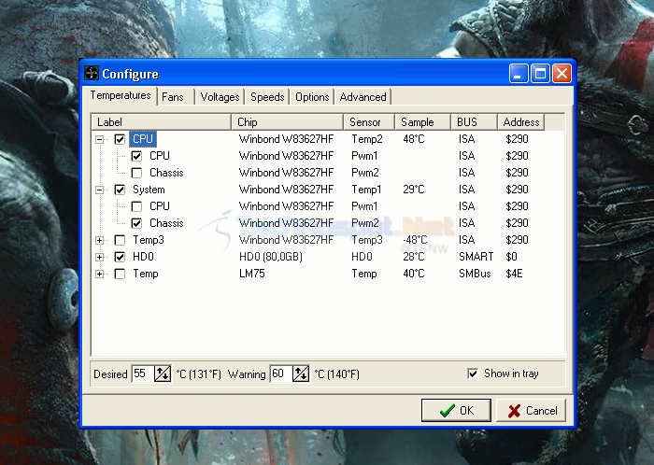Click the 'SMART' bus cell
The image size is (654, 465).
[476, 257]
